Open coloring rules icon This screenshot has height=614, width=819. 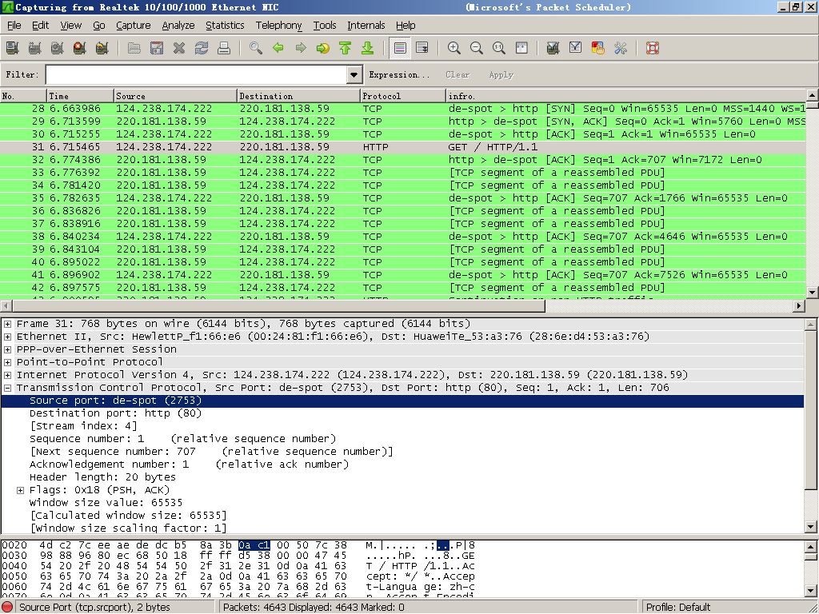598,48
